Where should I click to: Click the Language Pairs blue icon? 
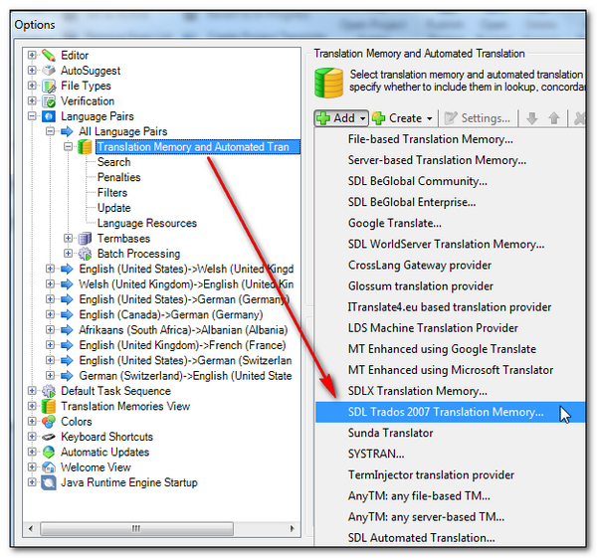[49, 116]
